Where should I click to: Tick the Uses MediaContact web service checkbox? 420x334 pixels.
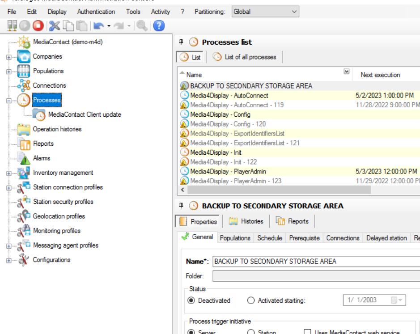point(307,332)
